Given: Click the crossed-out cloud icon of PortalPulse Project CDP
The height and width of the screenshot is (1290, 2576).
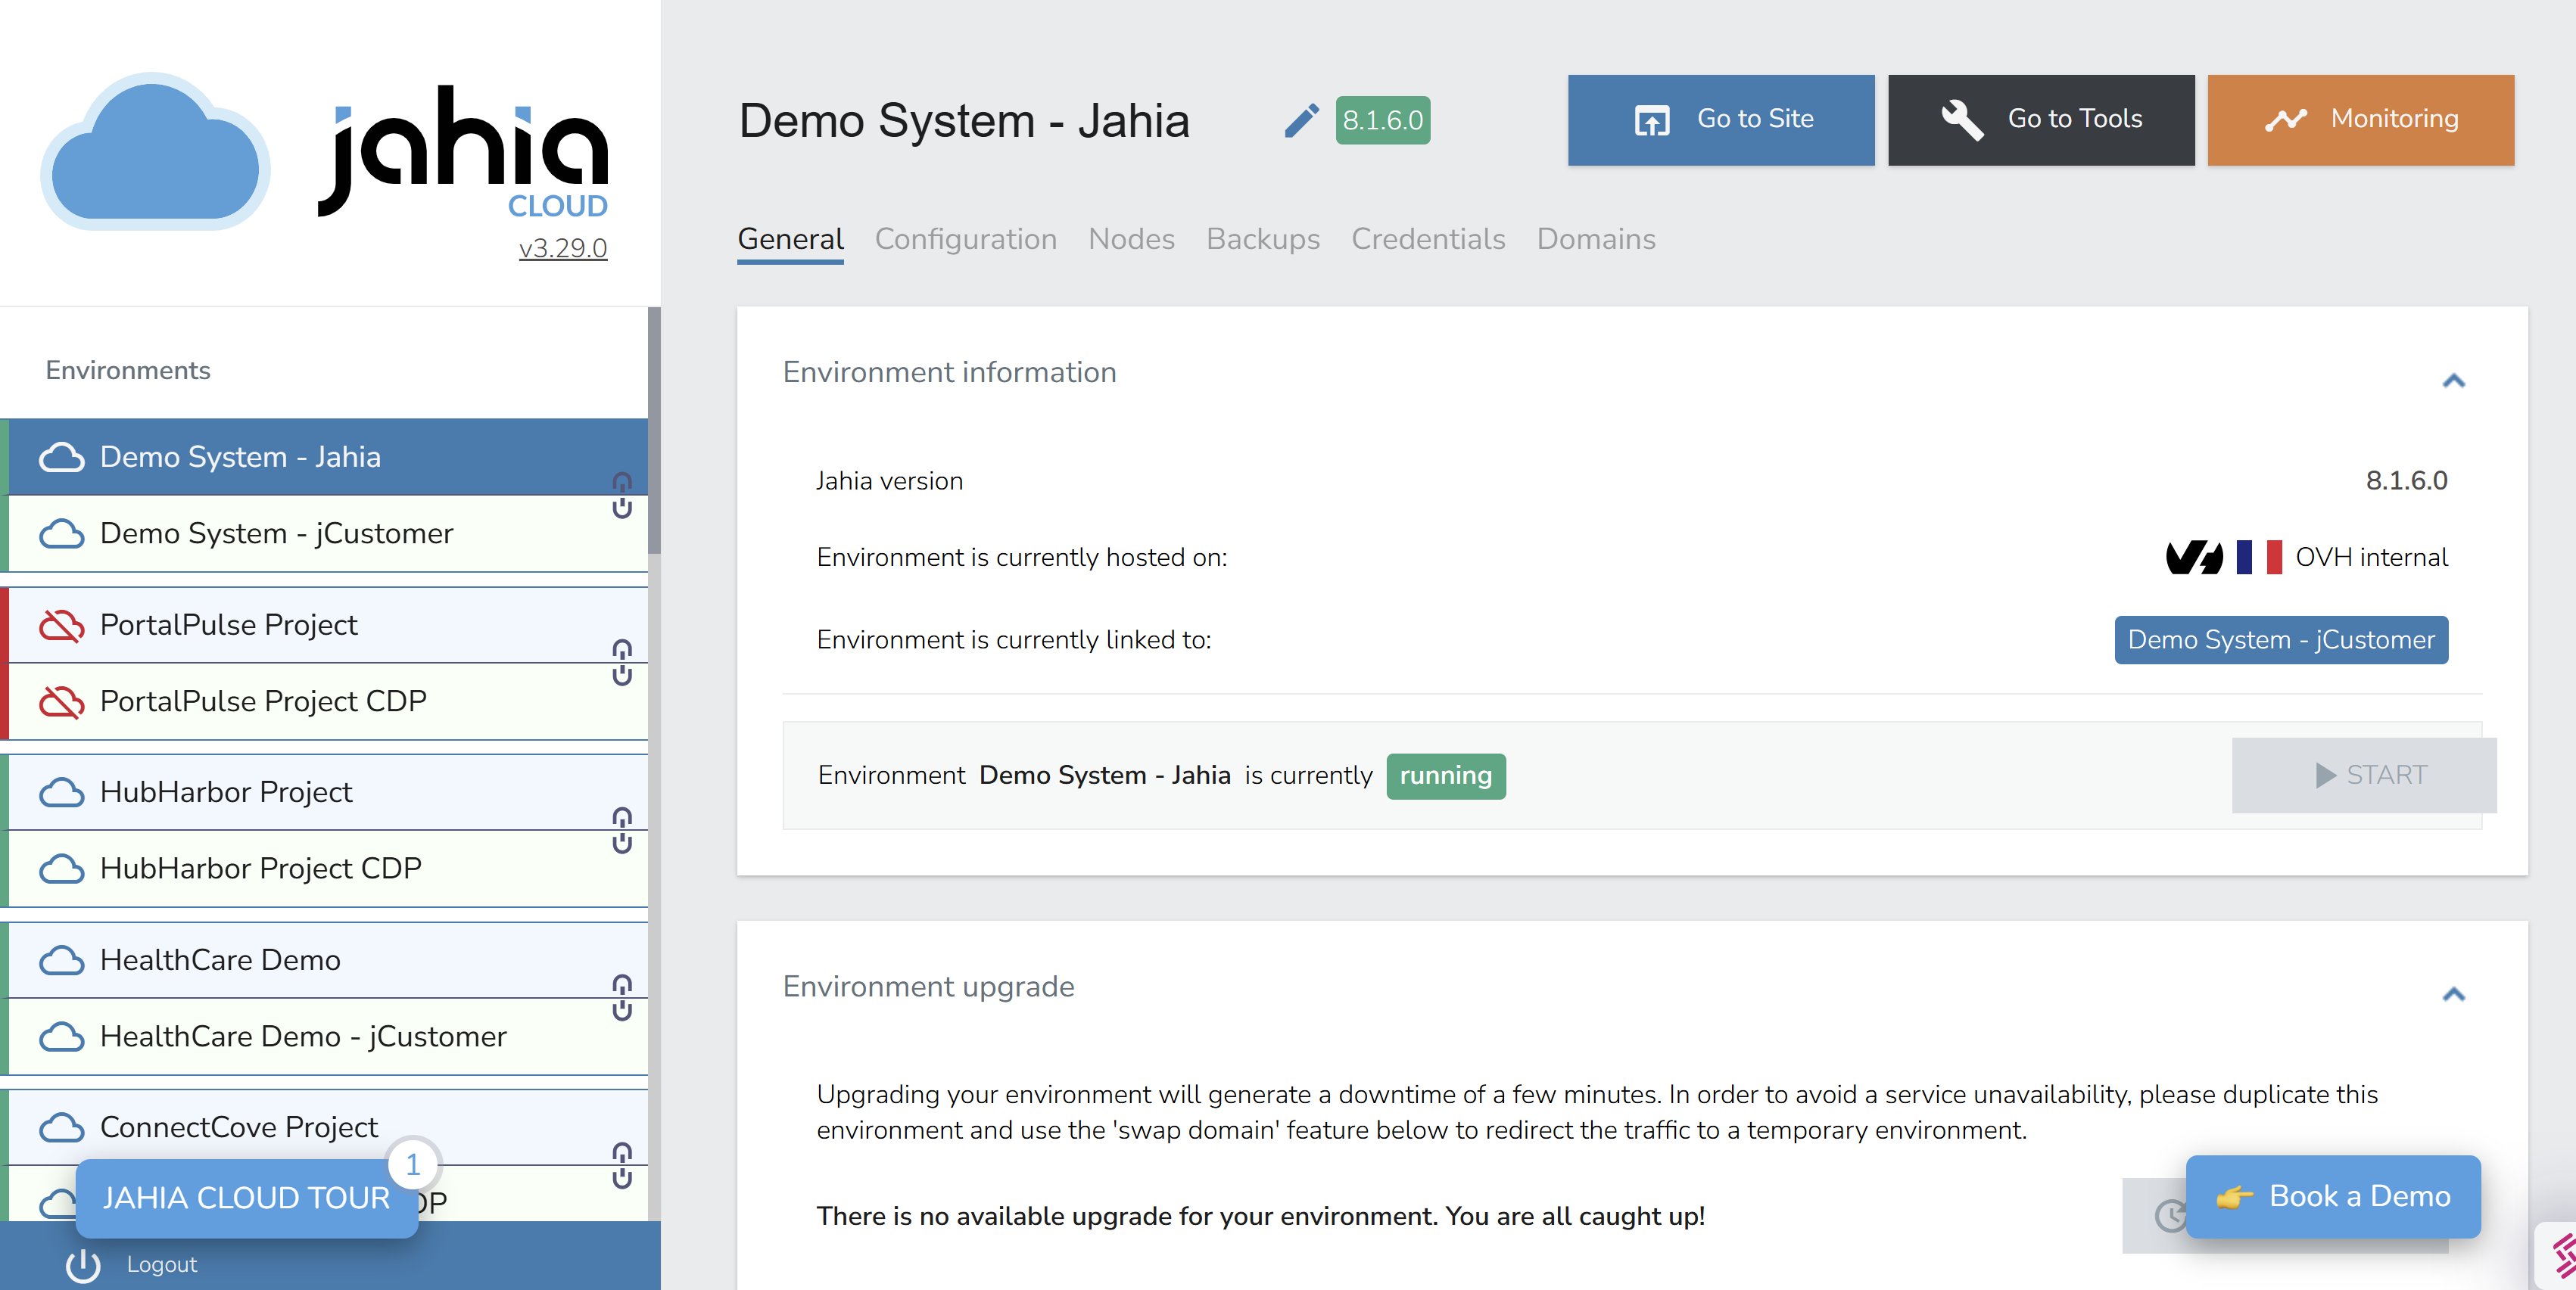Looking at the screenshot, I should 61,701.
